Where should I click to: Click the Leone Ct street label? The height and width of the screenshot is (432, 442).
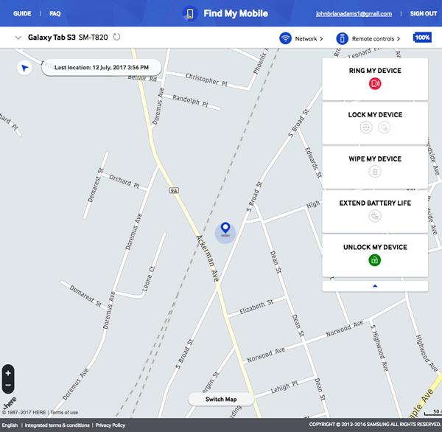coord(148,279)
